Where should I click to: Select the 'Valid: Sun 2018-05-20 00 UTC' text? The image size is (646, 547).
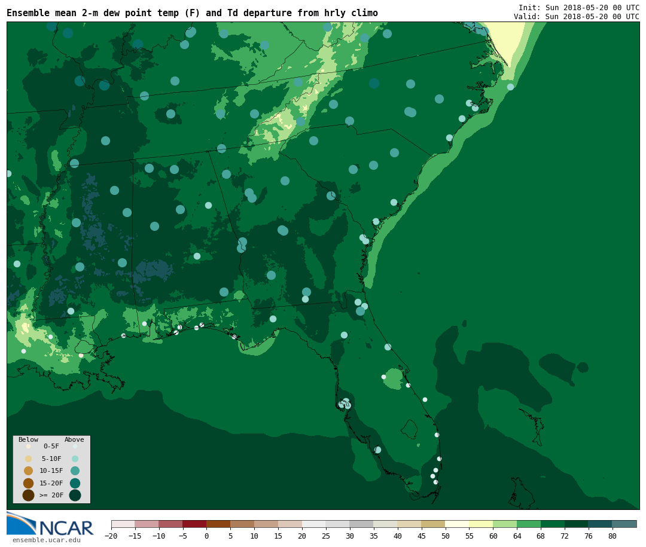pyautogui.click(x=577, y=17)
